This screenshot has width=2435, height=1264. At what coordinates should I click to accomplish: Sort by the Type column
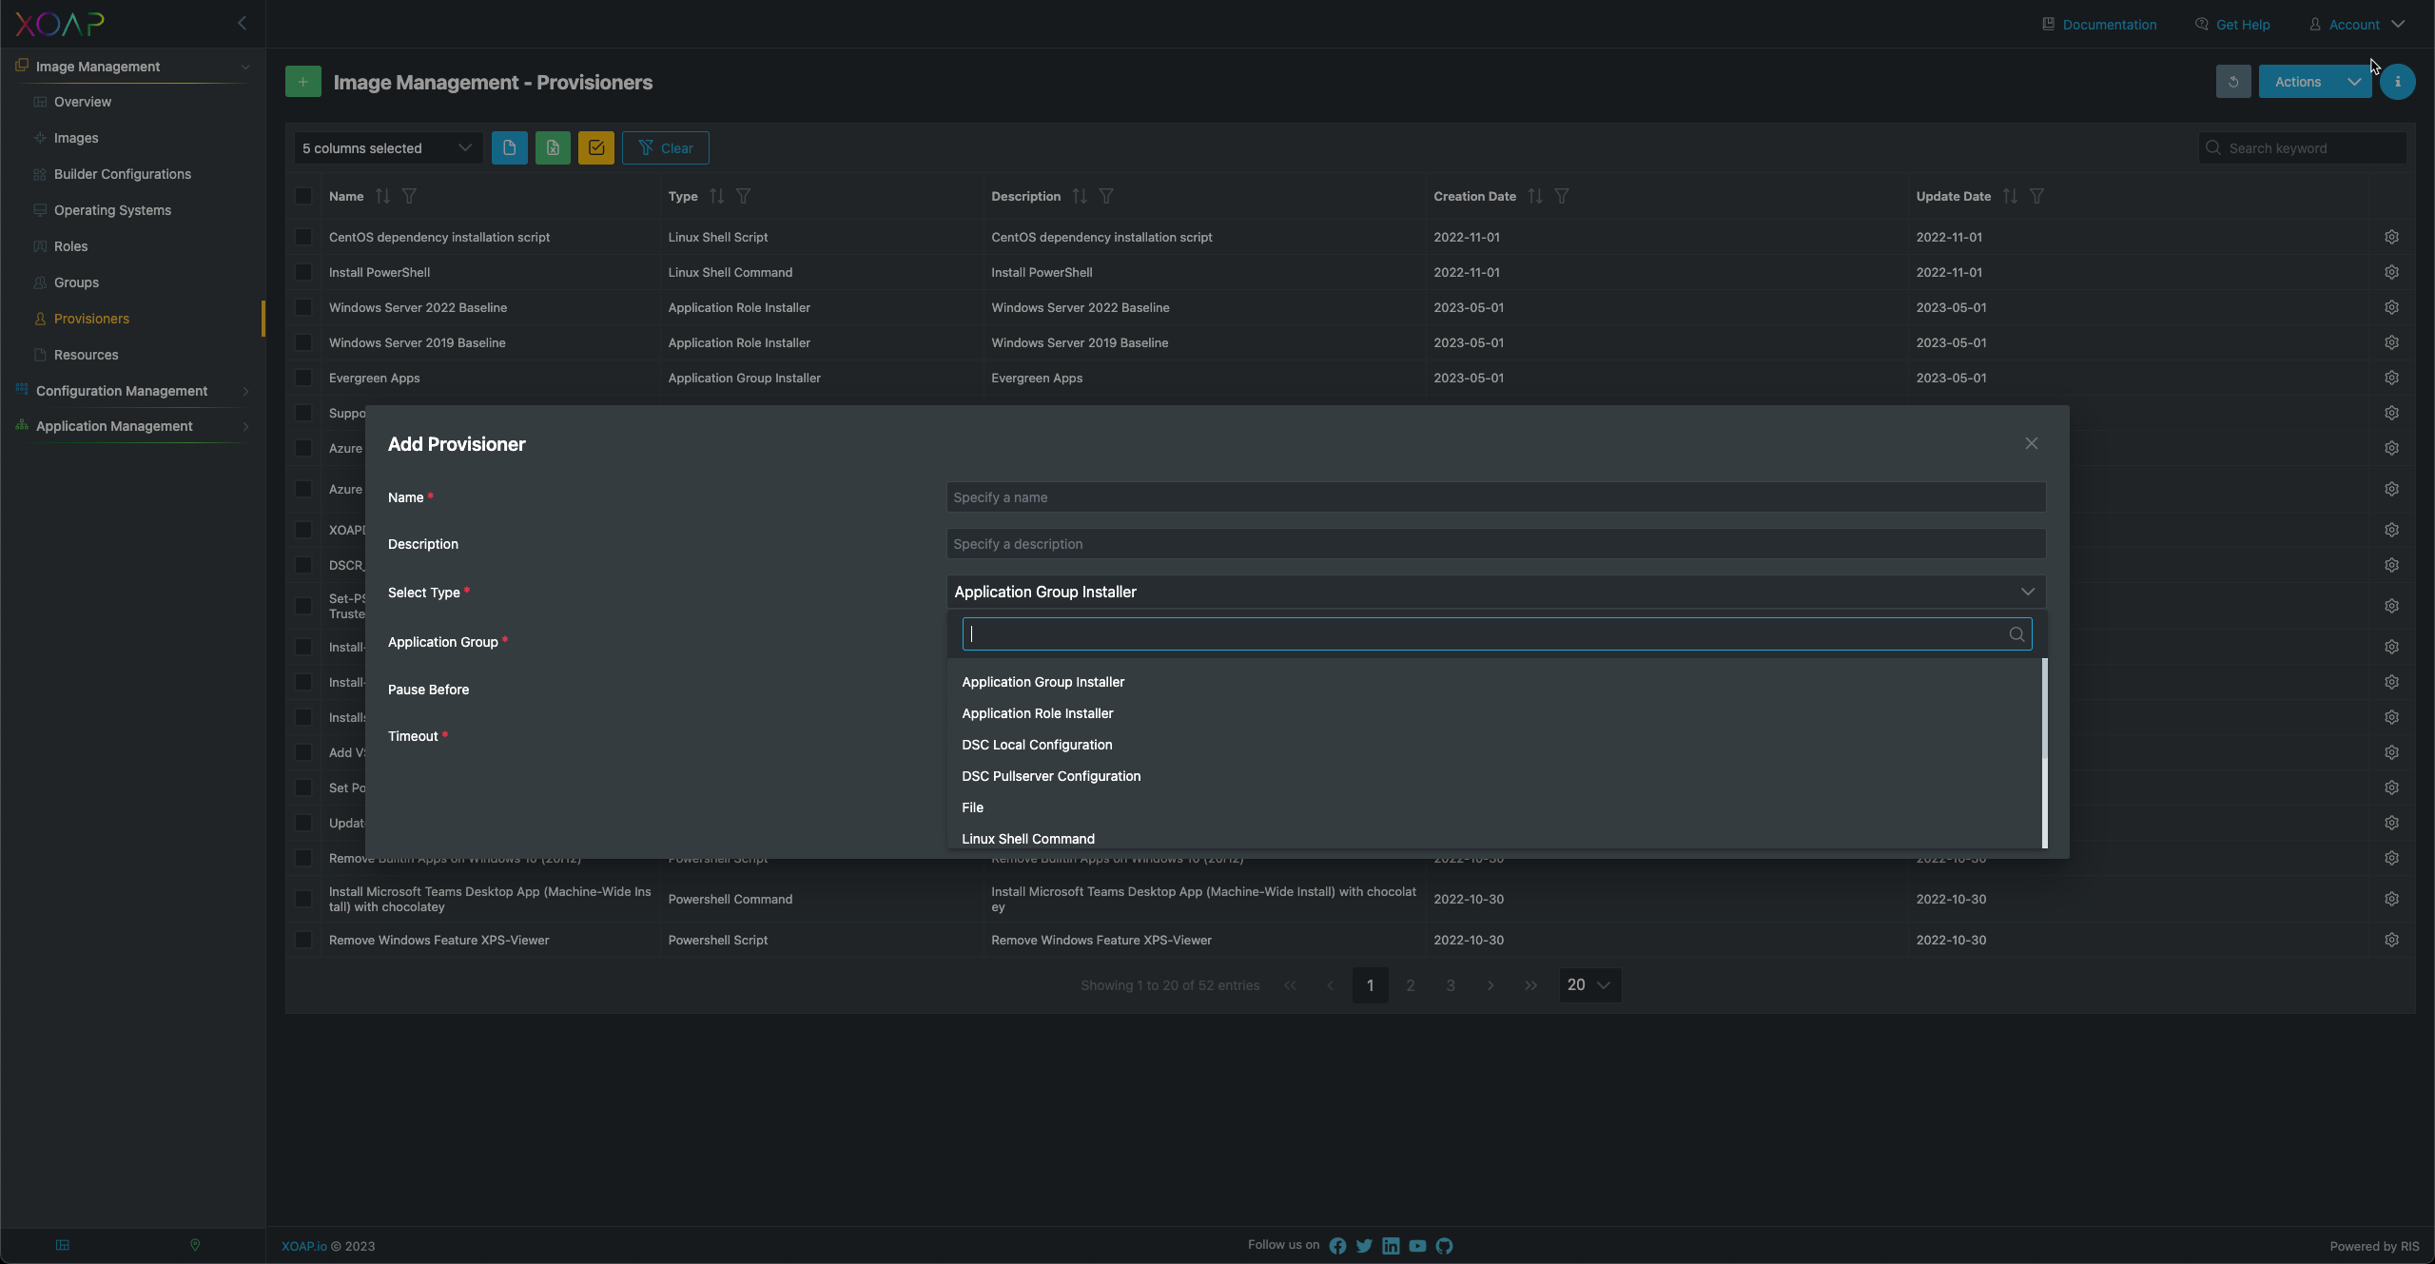coord(716,196)
